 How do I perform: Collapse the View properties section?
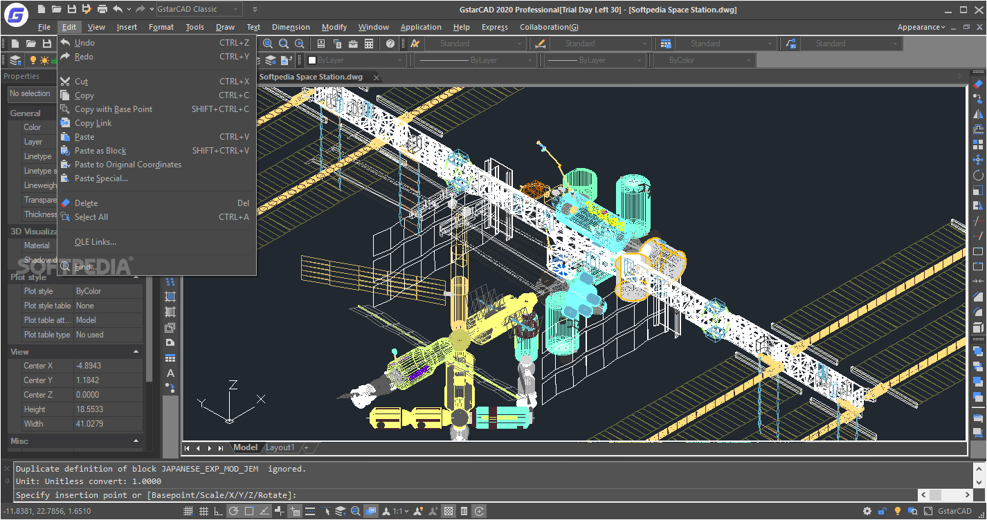tap(136, 352)
